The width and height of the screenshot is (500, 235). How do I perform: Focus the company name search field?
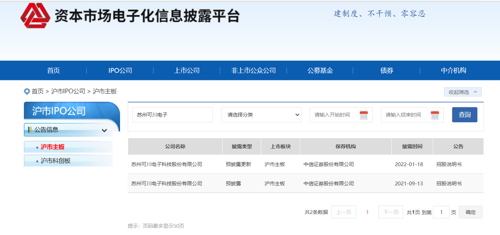[173, 115]
